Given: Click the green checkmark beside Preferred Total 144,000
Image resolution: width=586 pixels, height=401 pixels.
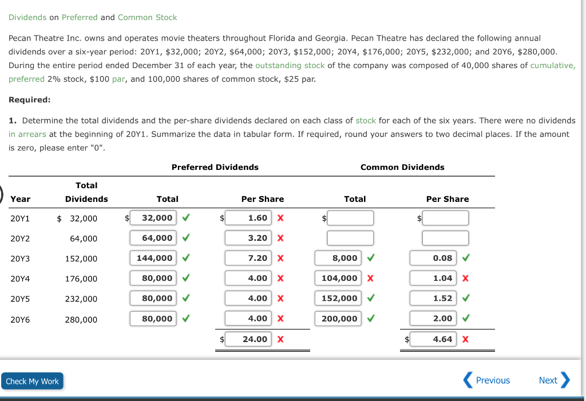Looking at the screenshot, I should [x=185, y=258].
